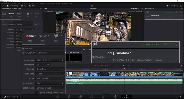
Task: Click the timeline playhead marker
Action: pos(124,69)
